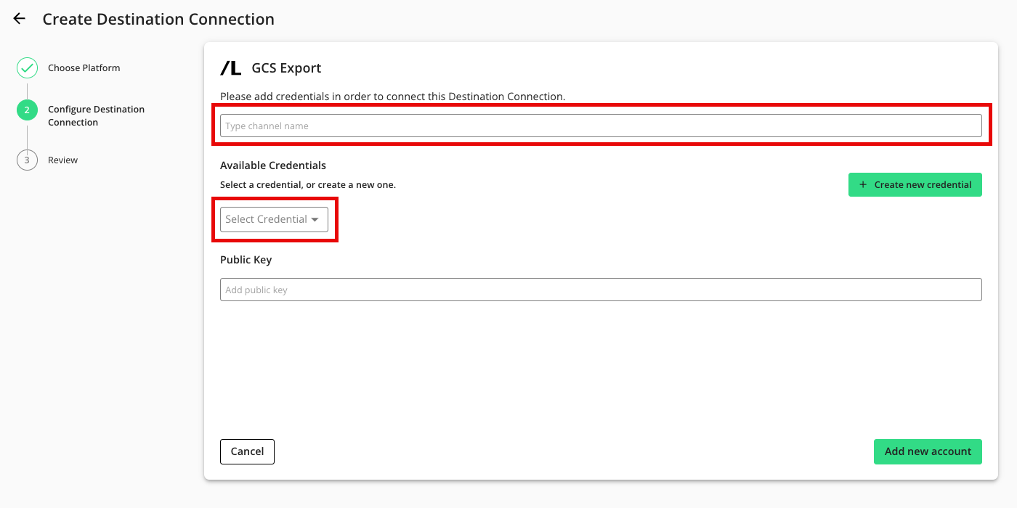Click the back arrow to exit creation
1017x508 pixels.
click(x=18, y=18)
